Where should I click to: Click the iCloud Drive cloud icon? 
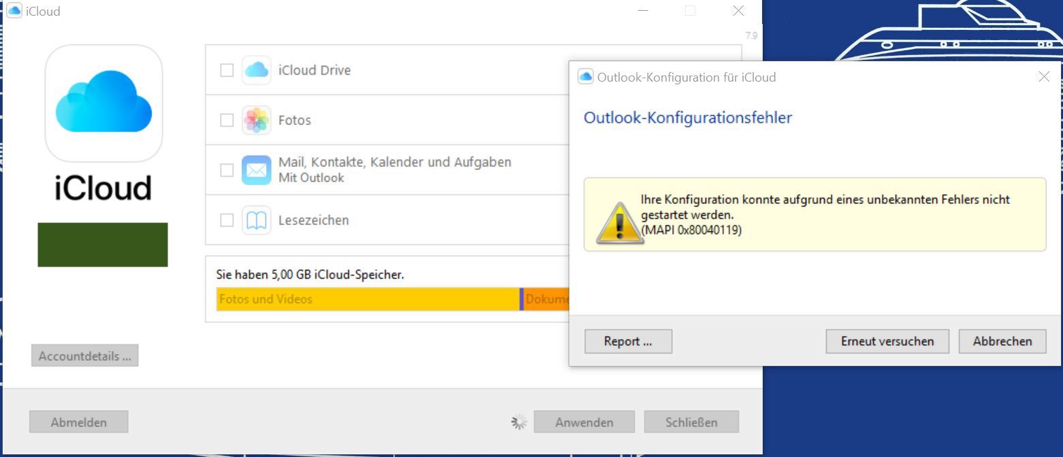(x=256, y=70)
